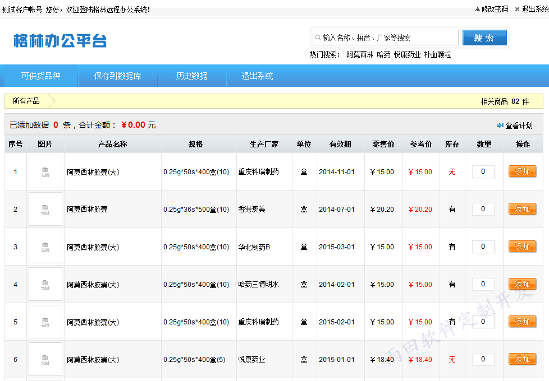Image resolution: width=549 pixels, height=381 pixels.
Task: Click expiry date 2014-11-01
Action: pyautogui.click(x=336, y=172)
